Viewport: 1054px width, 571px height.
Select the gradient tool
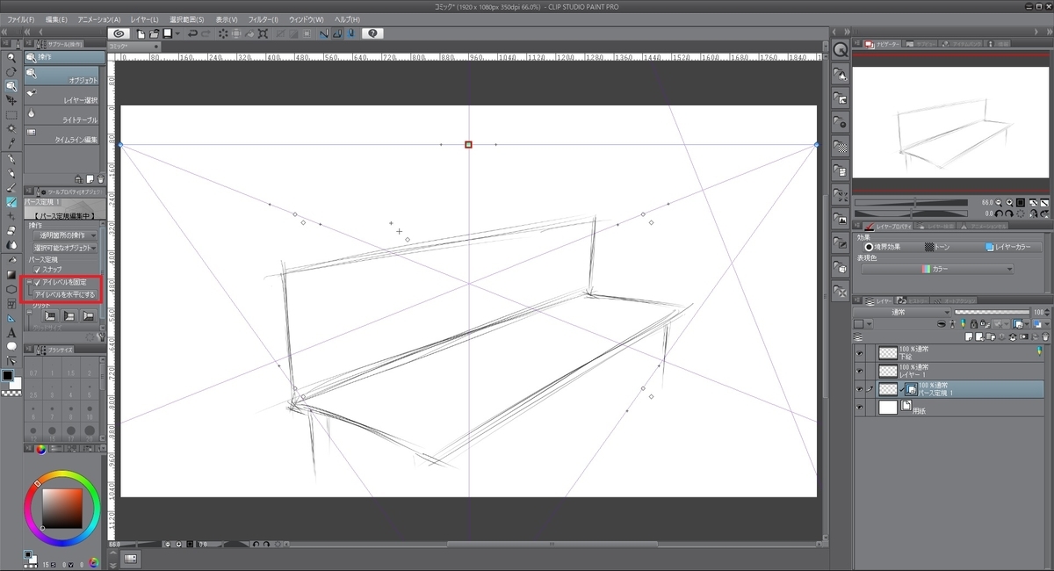click(11, 274)
